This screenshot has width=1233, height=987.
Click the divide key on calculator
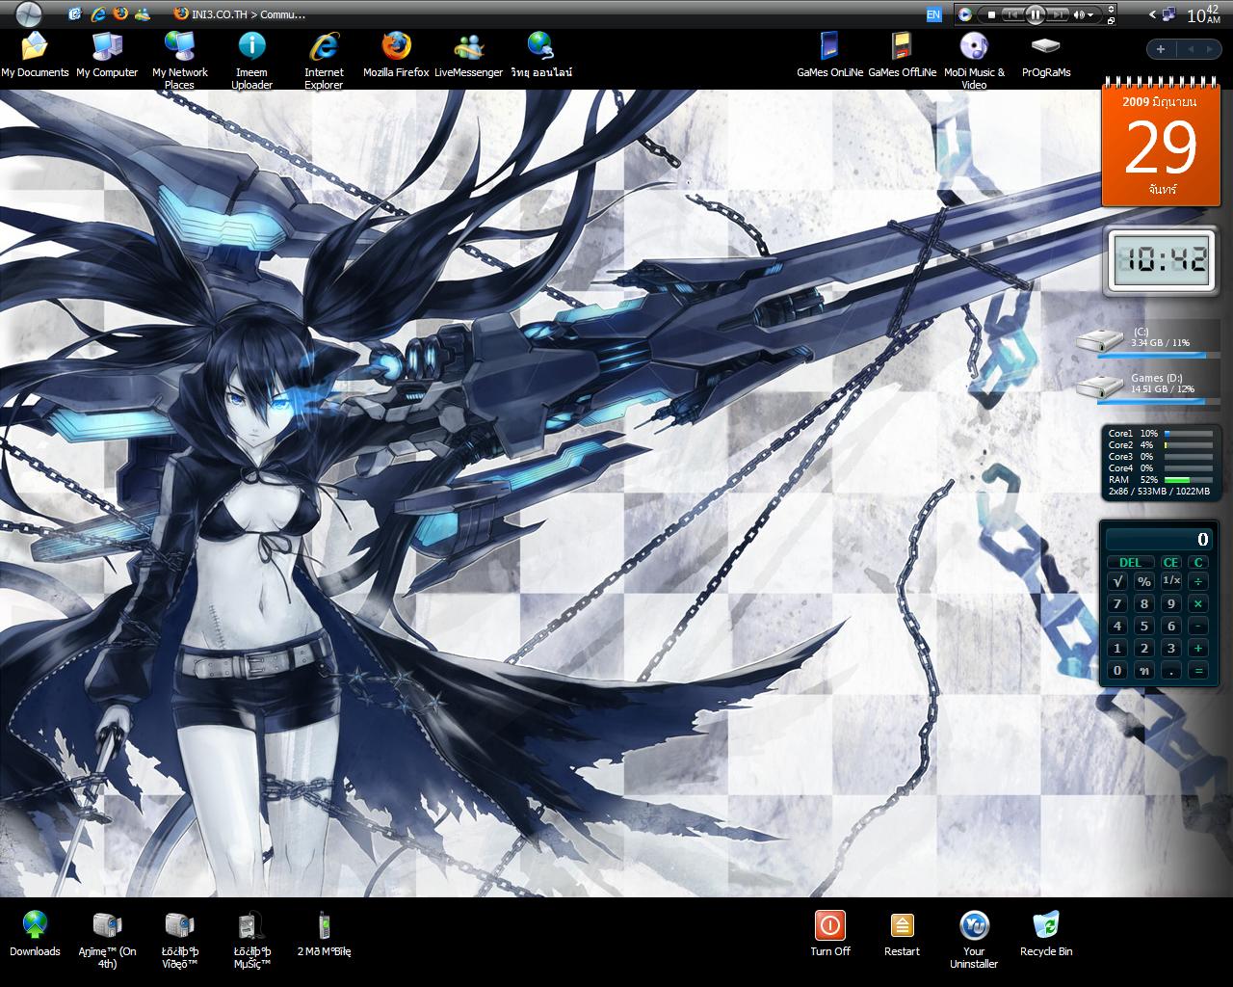pyautogui.click(x=1198, y=581)
